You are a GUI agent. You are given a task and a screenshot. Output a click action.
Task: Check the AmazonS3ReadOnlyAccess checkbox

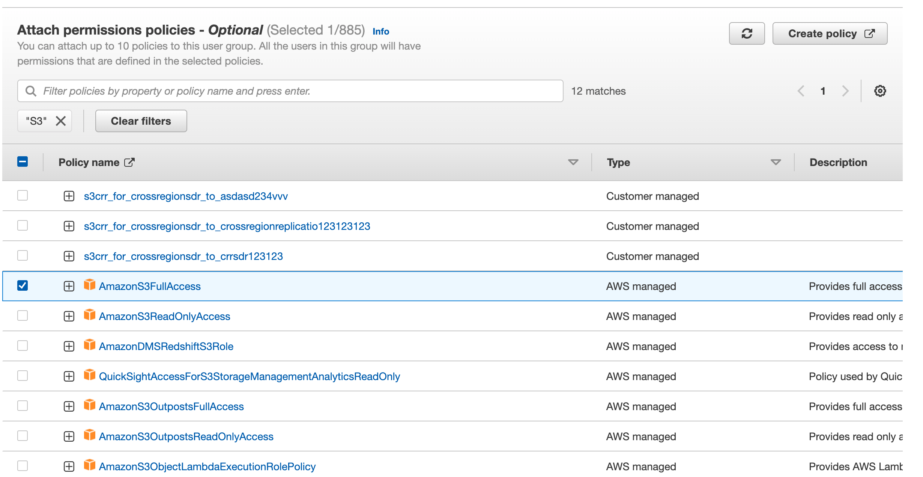click(x=23, y=315)
